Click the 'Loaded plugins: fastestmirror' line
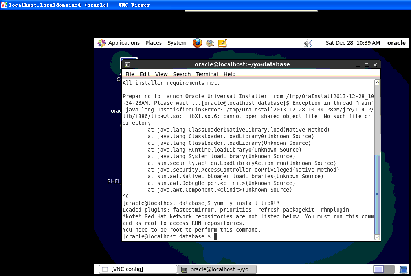411x276 pixels. [236, 210]
